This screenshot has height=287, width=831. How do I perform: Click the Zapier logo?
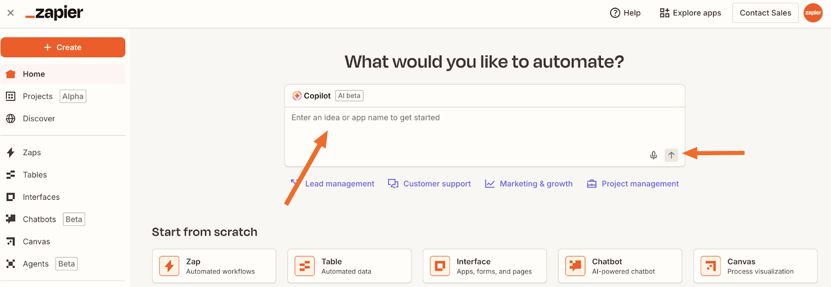(54, 13)
